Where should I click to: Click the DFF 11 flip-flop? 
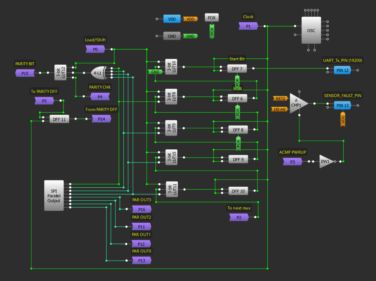[x=59, y=119]
